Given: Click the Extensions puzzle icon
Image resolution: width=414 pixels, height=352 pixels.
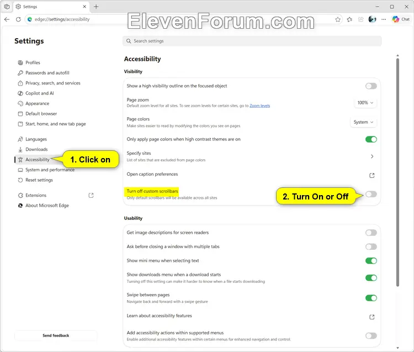Looking at the screenshot, I should point(20,196).
